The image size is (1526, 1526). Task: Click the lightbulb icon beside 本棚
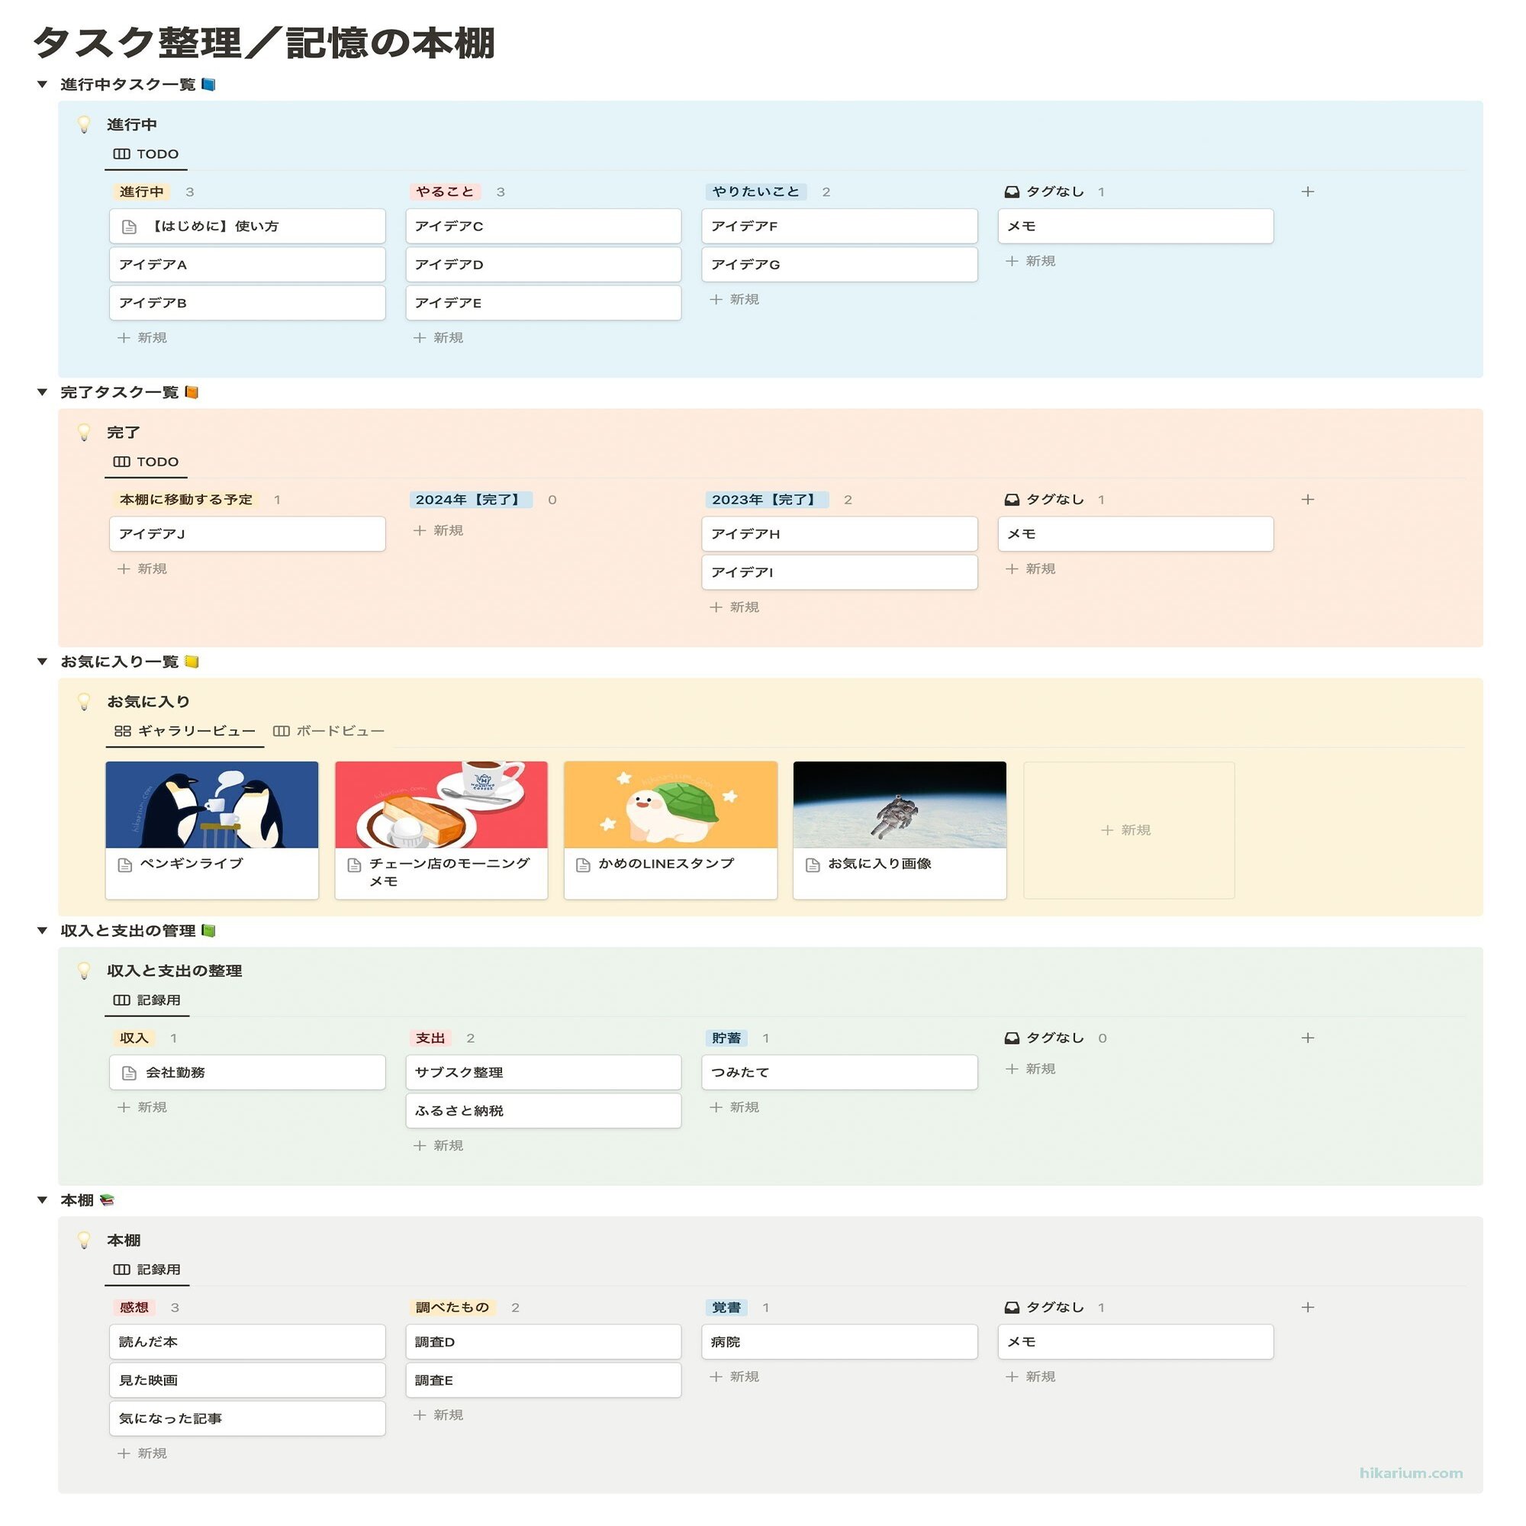[x=85, y=1240]
